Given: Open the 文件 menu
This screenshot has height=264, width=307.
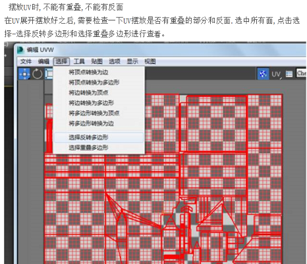Looking at the screenshot, I should point(26,61).
